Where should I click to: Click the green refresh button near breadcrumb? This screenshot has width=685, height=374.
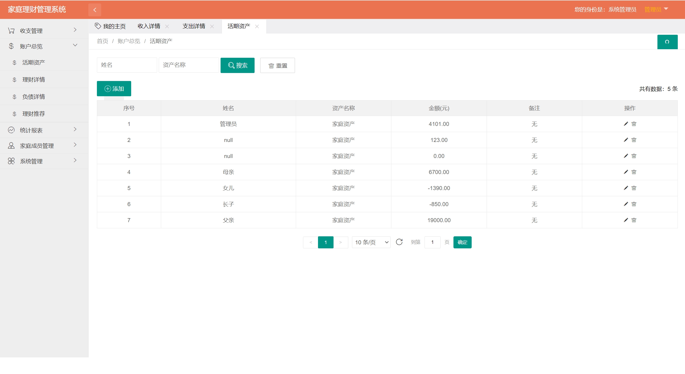tap(667, 42)
